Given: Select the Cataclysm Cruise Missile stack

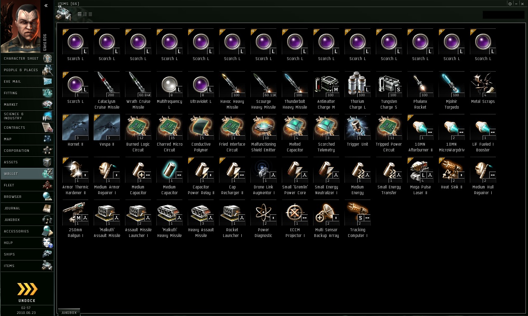Looking at the screenshot, I should (x=107, y=91).
